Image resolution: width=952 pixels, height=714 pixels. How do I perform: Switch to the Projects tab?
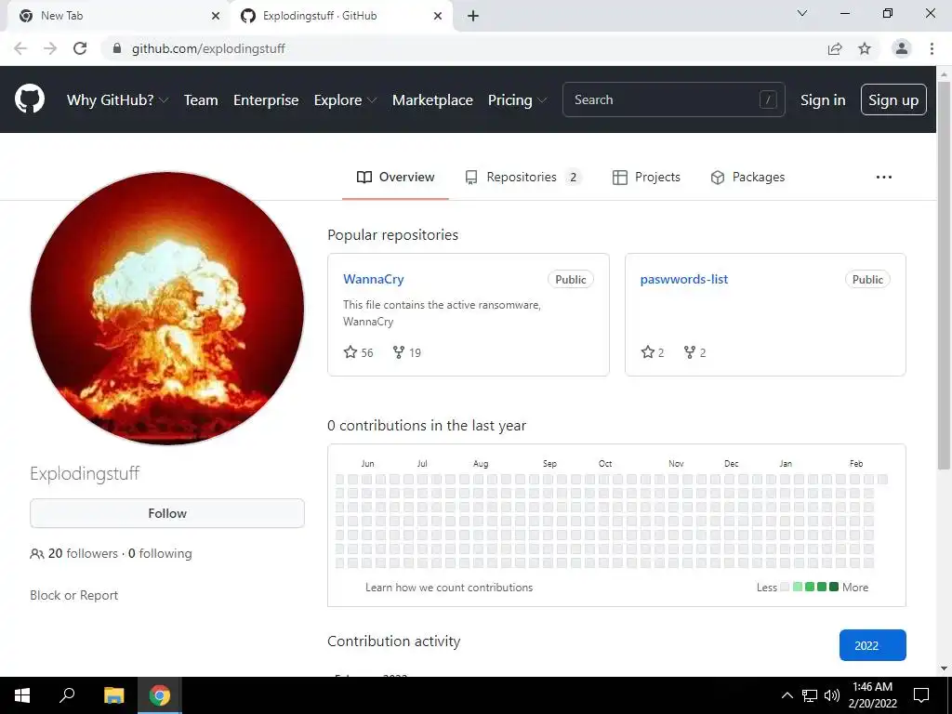click(646, 178)
